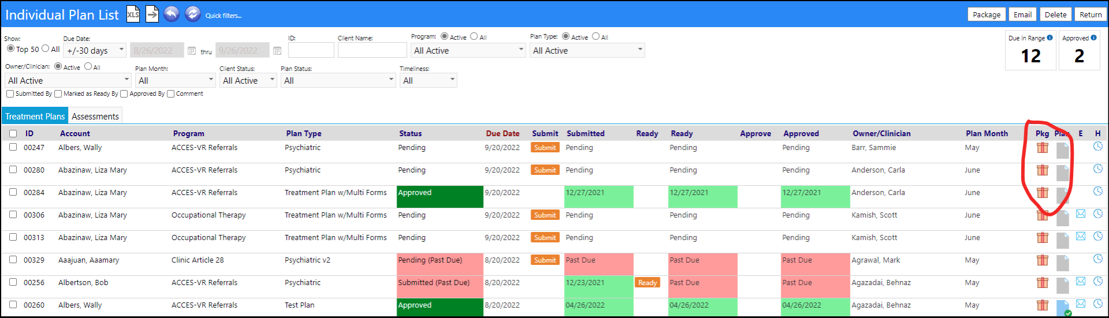Open package gift icon for plan 00247
Screen dimensions: 1109x318
click(x=1042, y=148)
